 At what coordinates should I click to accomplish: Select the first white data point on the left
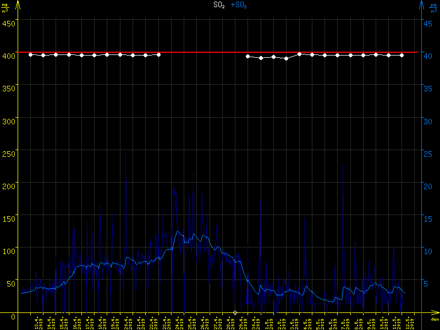(30, 54)
